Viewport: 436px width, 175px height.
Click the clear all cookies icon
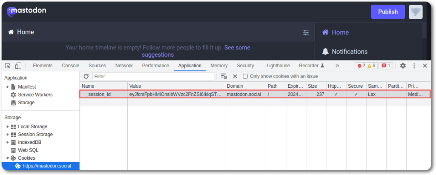pyautogui.click(x=224, y=76)
